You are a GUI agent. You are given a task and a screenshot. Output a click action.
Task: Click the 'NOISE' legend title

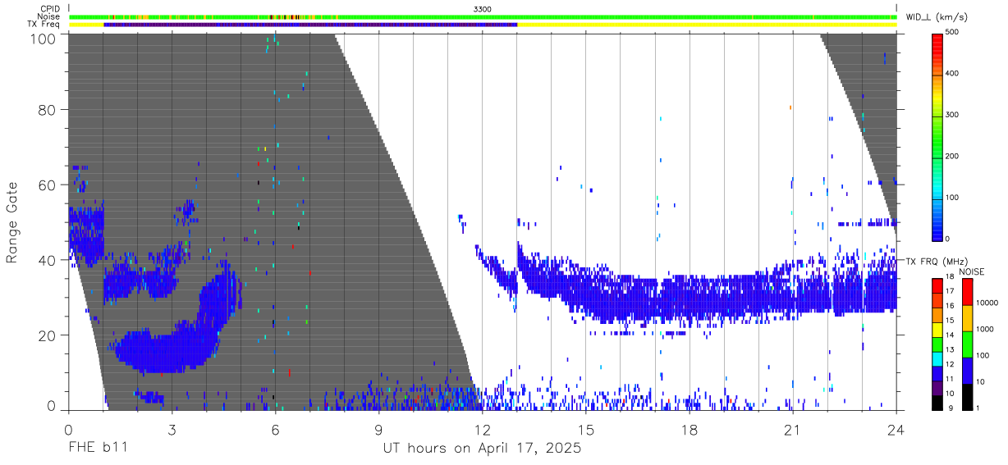point(972,271)
